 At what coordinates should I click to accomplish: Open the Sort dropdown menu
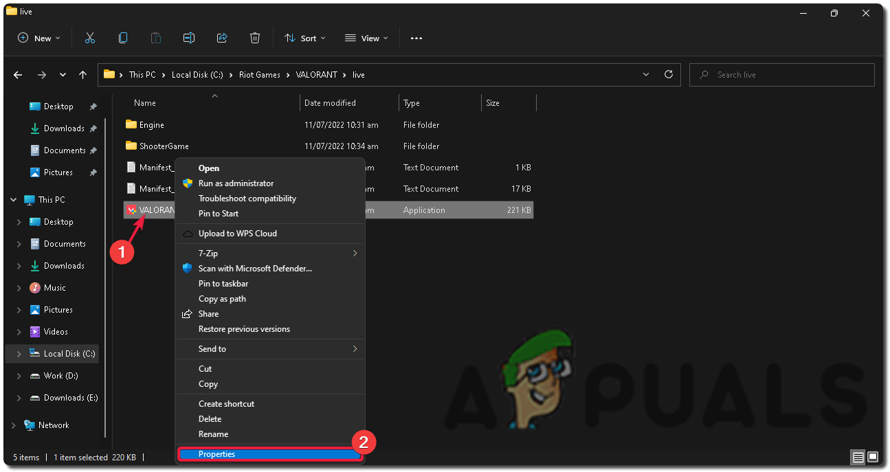305,38
